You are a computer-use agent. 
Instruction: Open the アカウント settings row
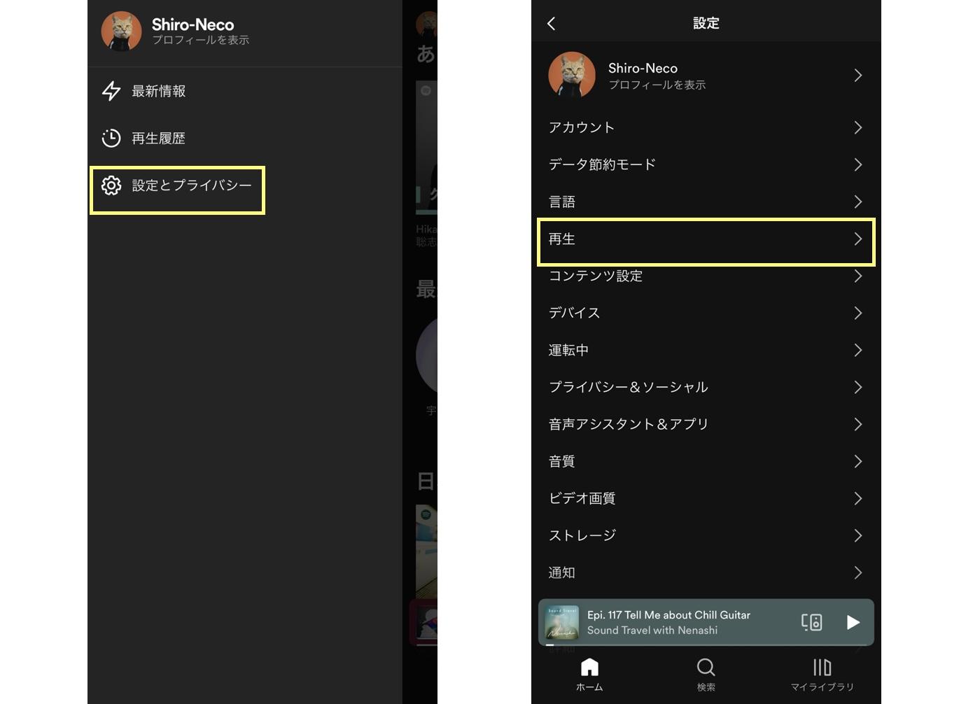click(x=706, y=127)
